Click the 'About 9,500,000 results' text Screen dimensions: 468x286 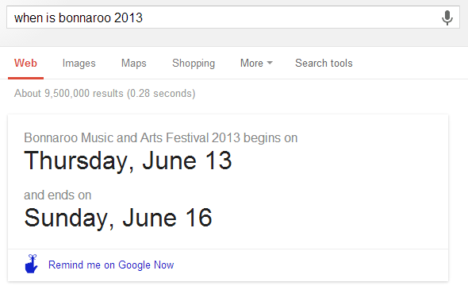69,93
